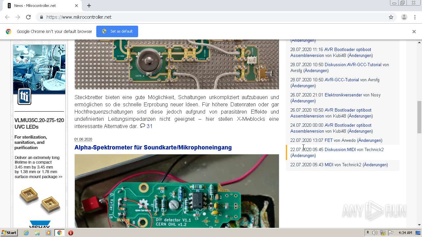The width and height of the screenshot is (422, 237).
Task: View the X-Mwblocks breadboard photo
Action: tap(177, 65)
